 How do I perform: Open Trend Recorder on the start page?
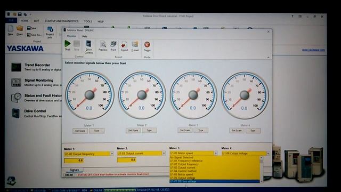point(37,65)
